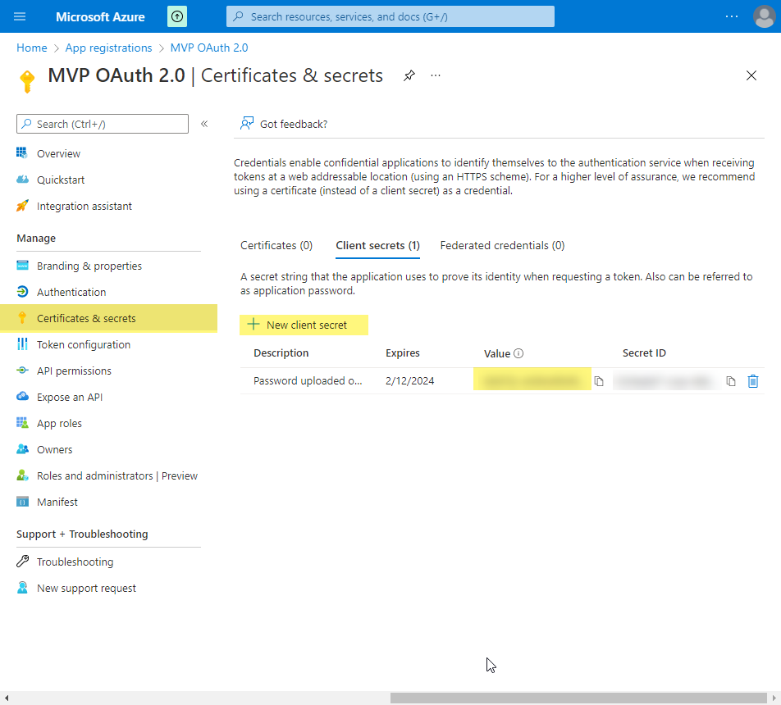Click the upgrade arrow icon beside Microsoft Azure

click(x=177, y=16)
